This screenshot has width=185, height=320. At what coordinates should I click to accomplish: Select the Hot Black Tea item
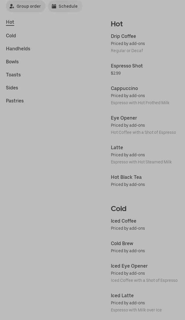coord(126,177)
